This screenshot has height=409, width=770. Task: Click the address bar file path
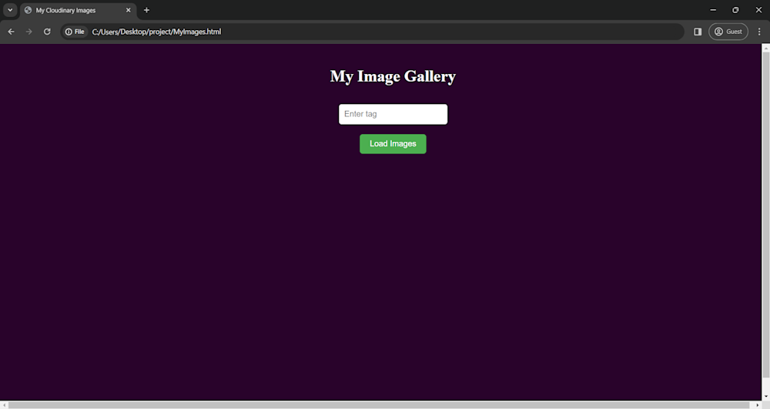(x=156, y=32)
